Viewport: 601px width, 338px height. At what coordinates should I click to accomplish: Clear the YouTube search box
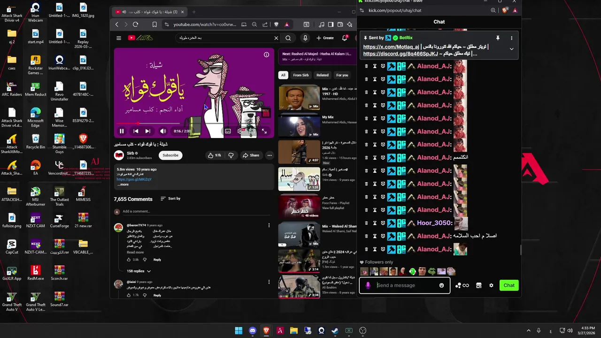tap(276, 38)
